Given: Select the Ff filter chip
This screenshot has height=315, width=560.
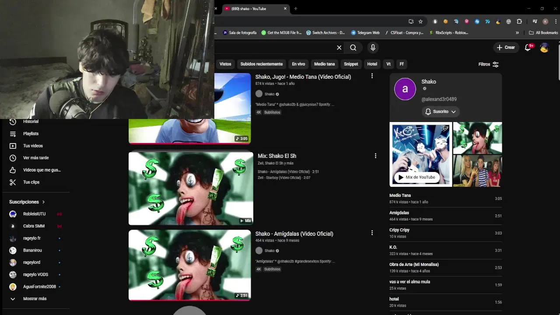Looking at the screenshot, I should [x=402, y=64].
